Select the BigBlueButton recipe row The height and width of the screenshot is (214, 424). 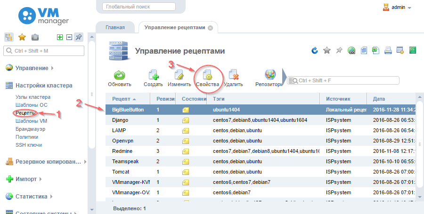pos(261,110)
